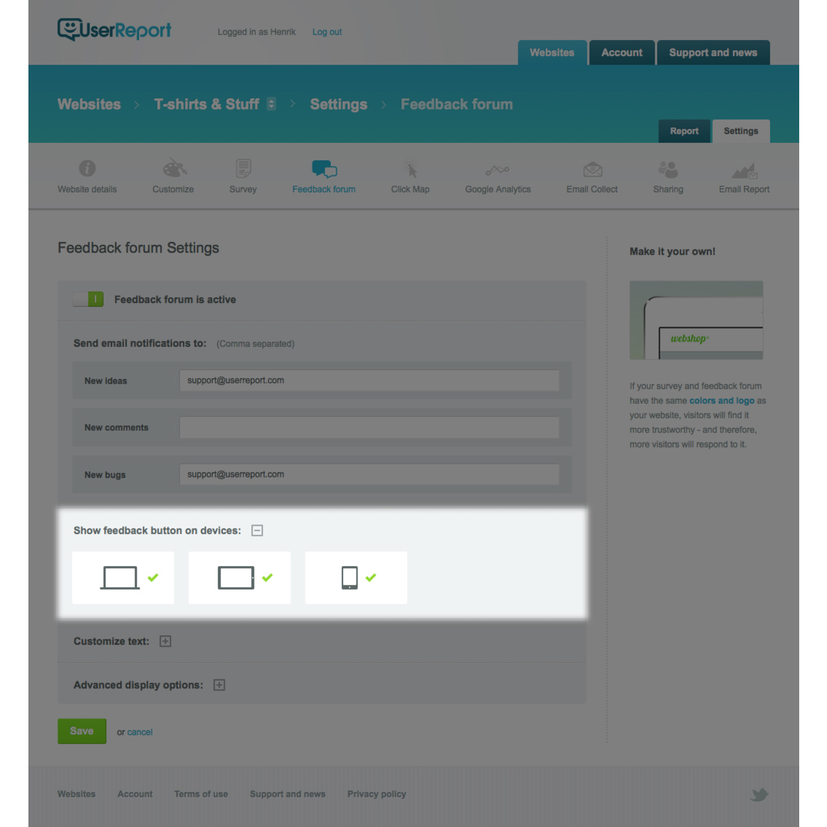Select the Feedback forum icon
Viewport: 827px width, 827px height.
[x=324, y=170]
